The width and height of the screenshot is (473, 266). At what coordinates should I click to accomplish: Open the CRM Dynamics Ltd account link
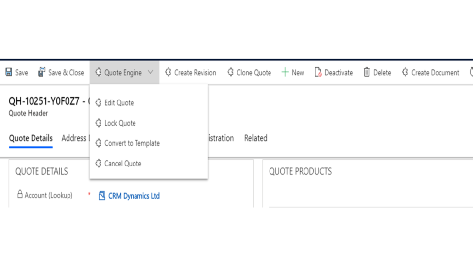click(x=134, y=196)
